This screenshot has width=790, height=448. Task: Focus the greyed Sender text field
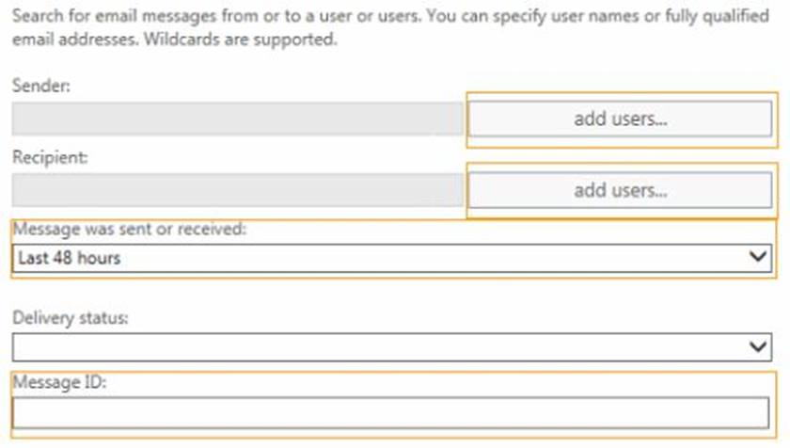point(238,119)
